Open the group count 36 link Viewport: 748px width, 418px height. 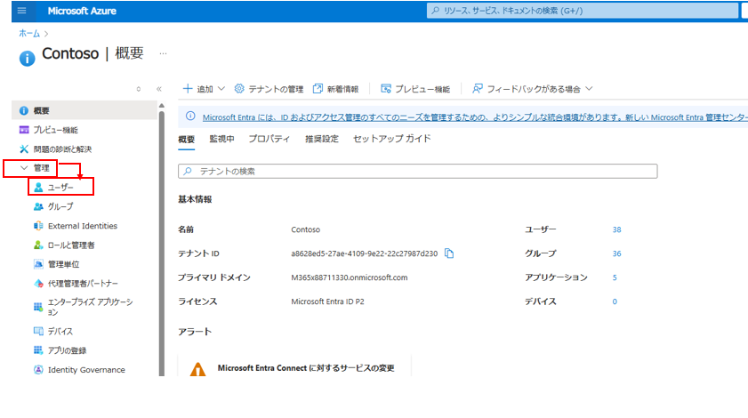pyautogui.click(x=617, y=253)
